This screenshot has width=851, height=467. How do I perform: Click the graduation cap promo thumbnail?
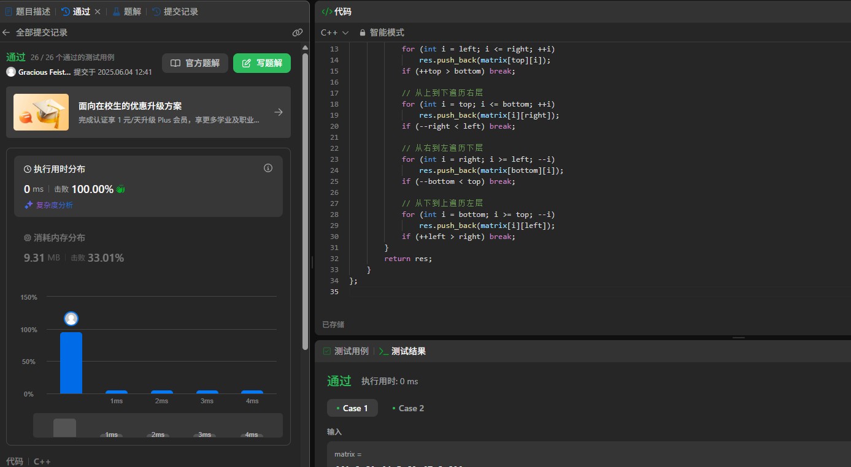41,112
